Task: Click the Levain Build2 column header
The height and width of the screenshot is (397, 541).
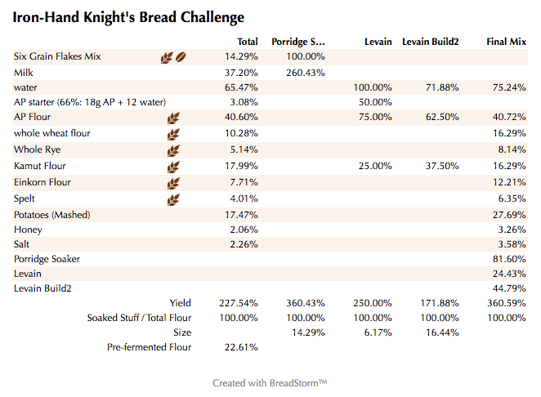Action: [x=430, y=42]
